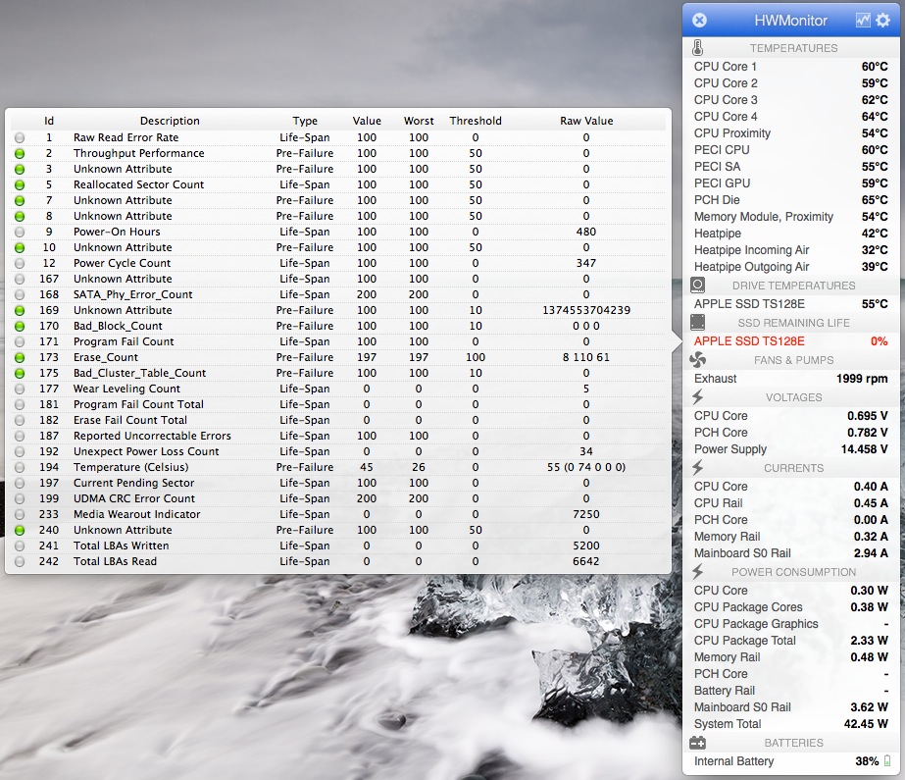Select the Unexpect Power Loss Count row

[x=337, y=451]
